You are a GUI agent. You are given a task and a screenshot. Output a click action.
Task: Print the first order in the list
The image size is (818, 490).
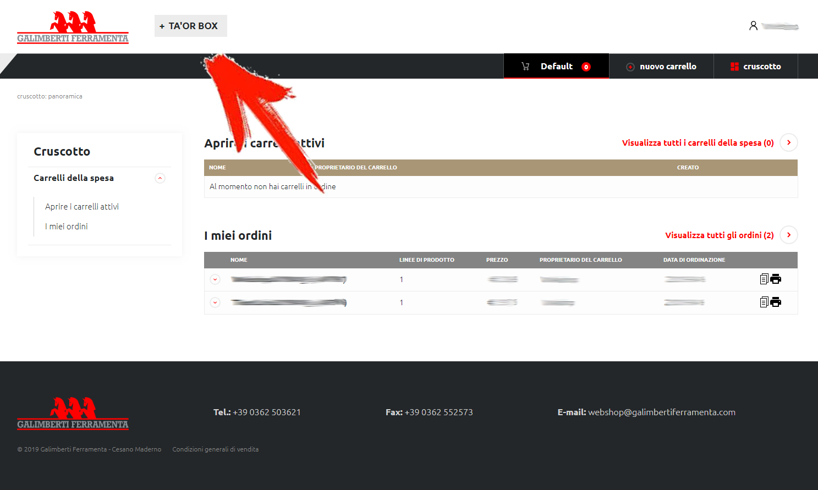pos(776,279)
